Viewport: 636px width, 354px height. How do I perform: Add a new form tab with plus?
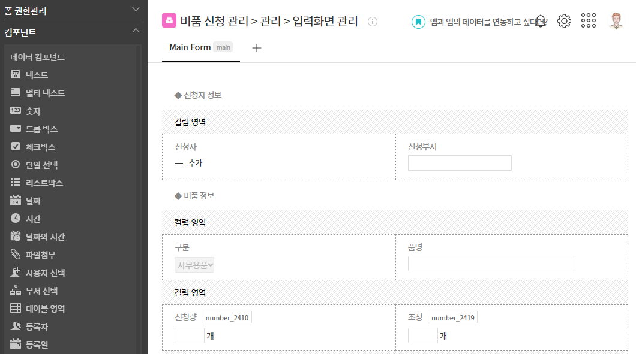tap(256, 48)
